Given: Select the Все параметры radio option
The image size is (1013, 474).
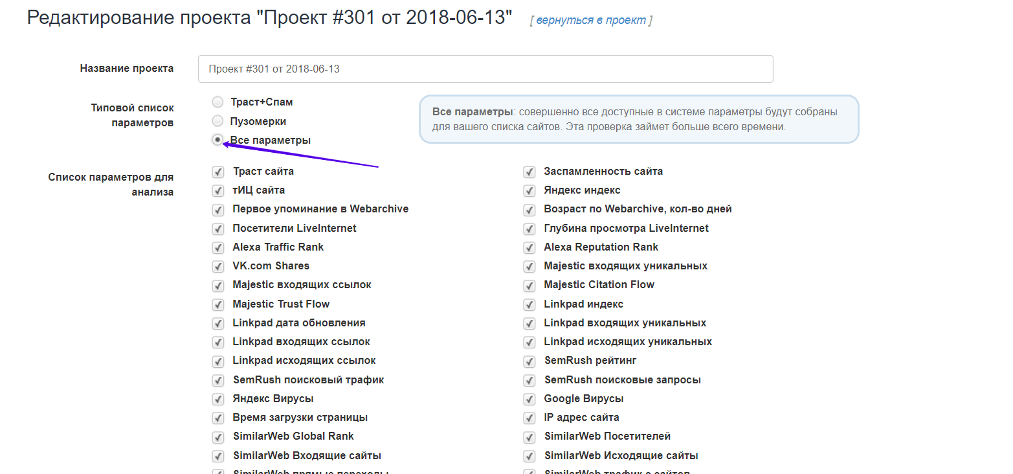Looking at the screenshot, I should (x=218, y=140).
